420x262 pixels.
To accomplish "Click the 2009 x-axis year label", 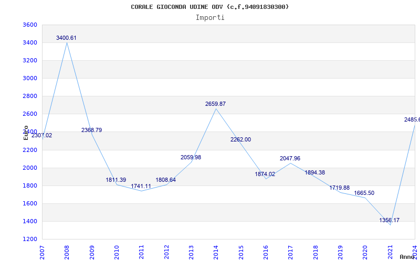I will click(x=92, y=253).
